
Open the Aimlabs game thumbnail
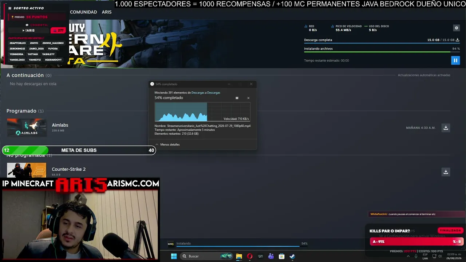27,128
